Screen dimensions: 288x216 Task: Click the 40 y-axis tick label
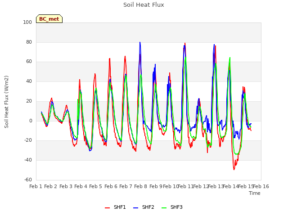tap(29, 81)
